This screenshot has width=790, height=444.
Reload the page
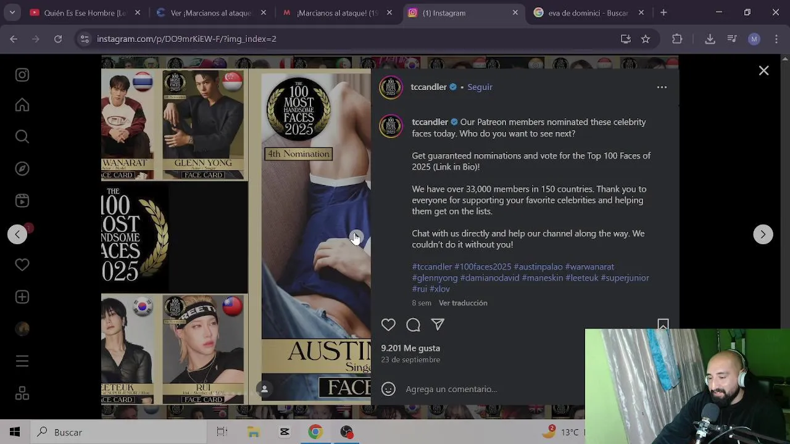click(57, 39)
